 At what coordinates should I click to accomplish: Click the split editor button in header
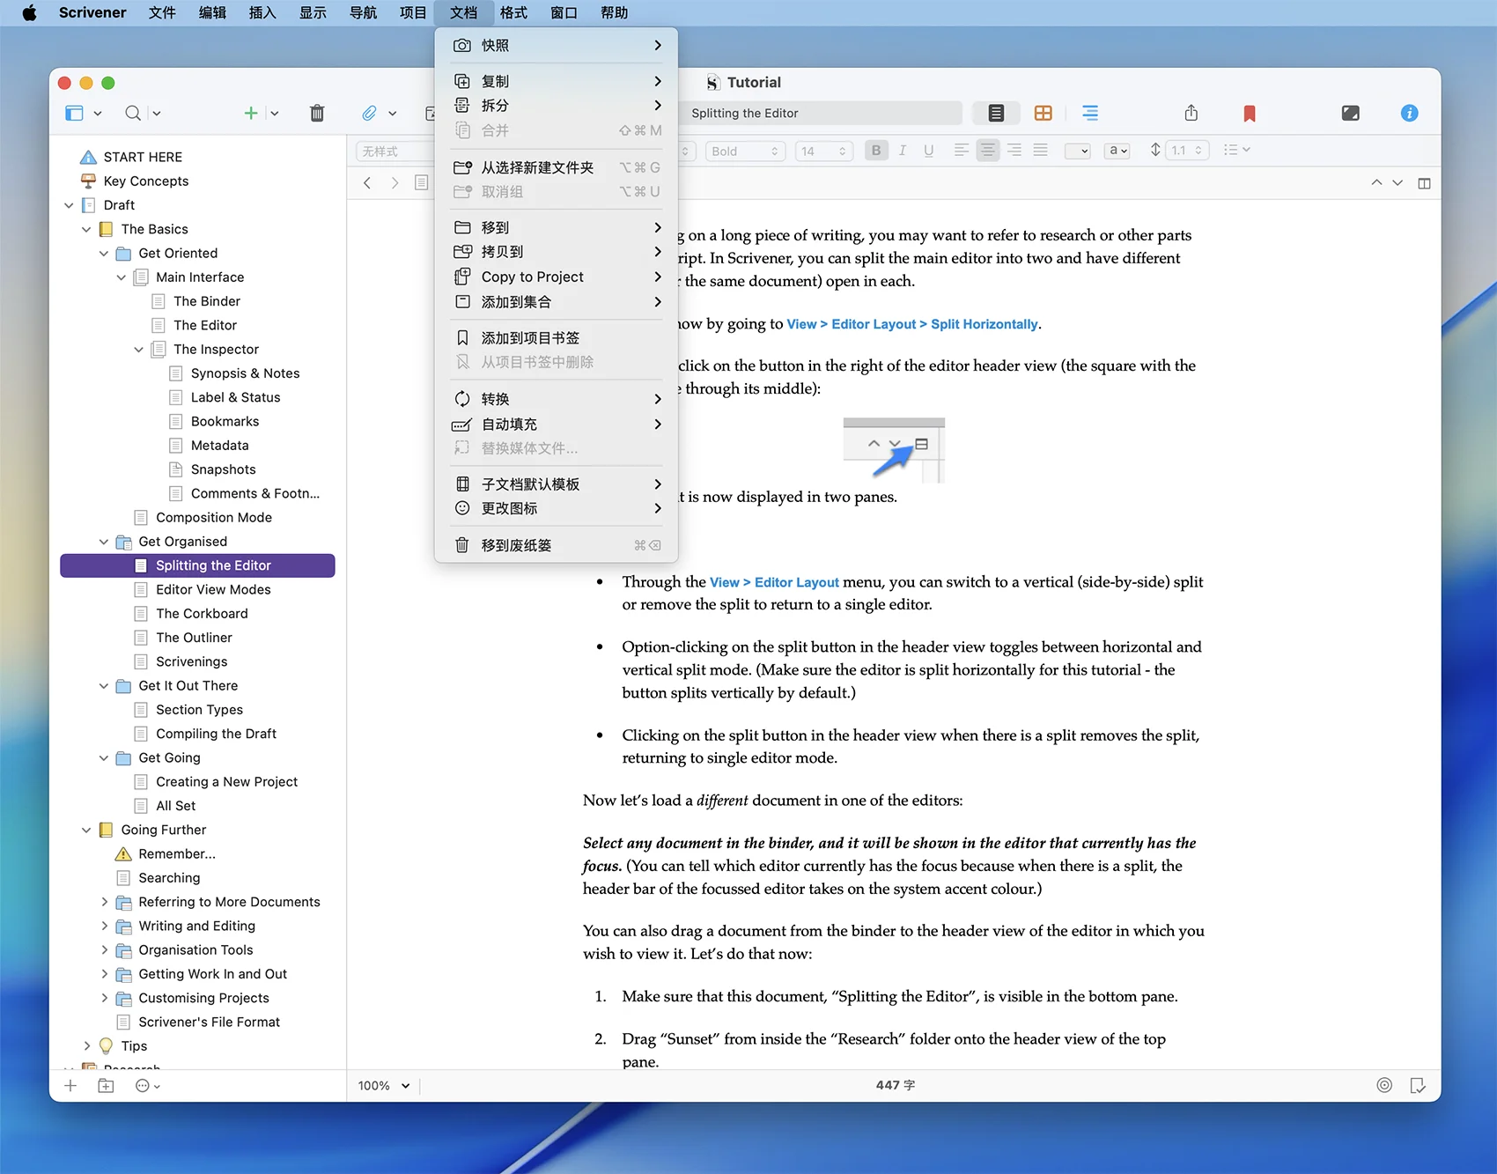point(1424,183)
